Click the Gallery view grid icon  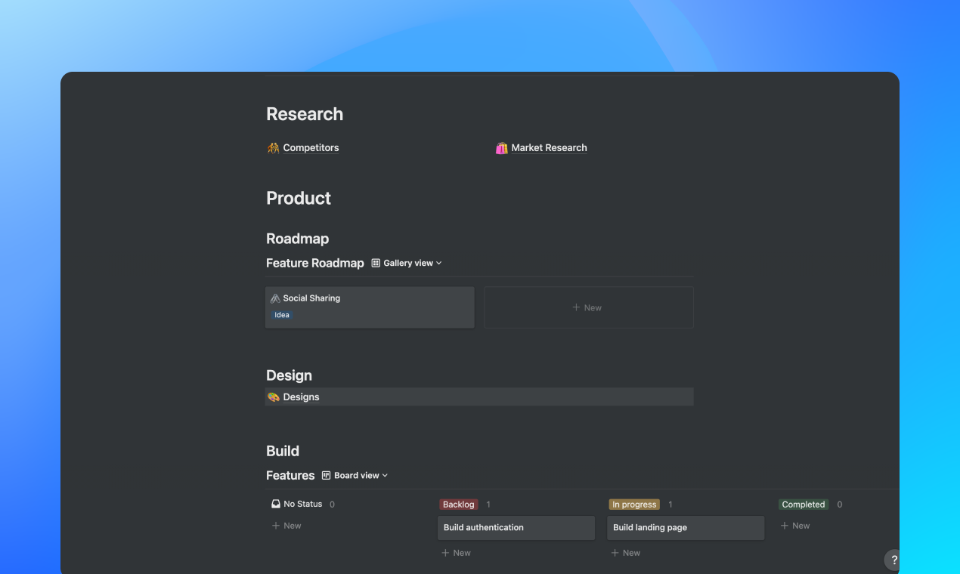(376, 263)
